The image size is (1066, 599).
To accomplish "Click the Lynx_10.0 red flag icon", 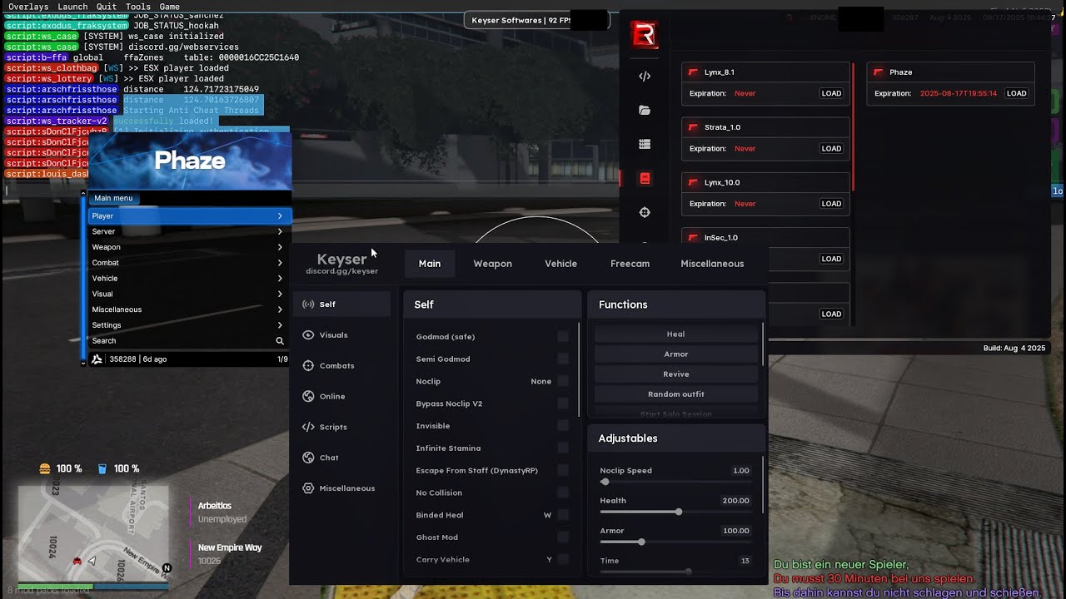I will click(x=693, y=182).
